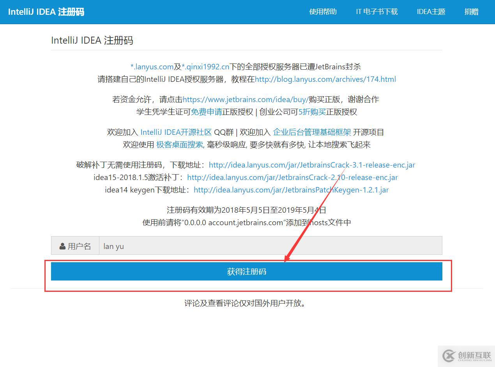Download JetbrainsCrack-3.1-release-enc.jar link
This screenshot has width=495, height=367.
point(312,165)
